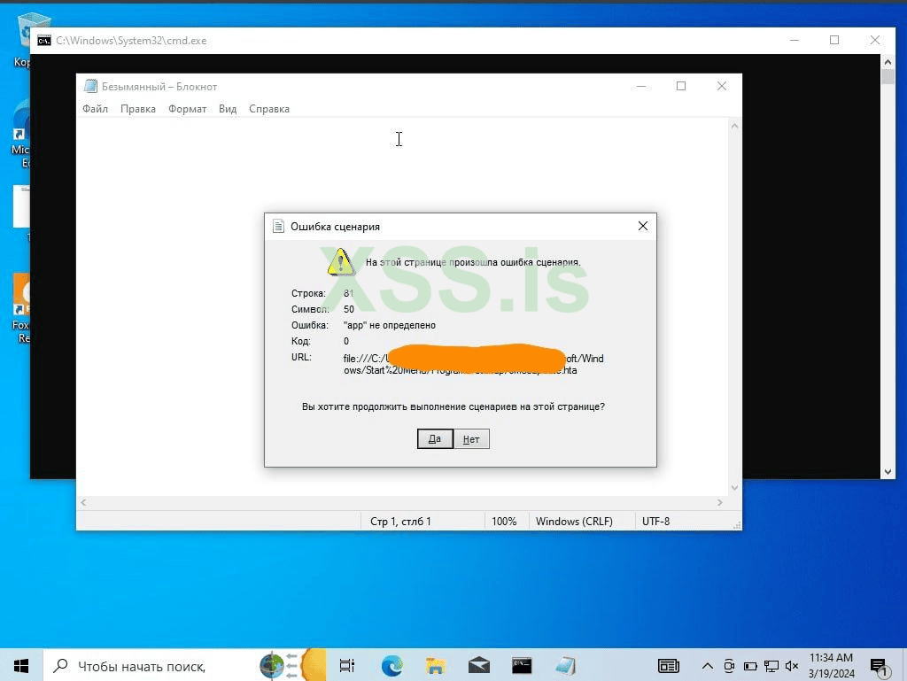Image resolution: width=907 pixels, height=681 pixels.
Task: Click the Windows (CRLF) status entry
Action: point(574,521)
